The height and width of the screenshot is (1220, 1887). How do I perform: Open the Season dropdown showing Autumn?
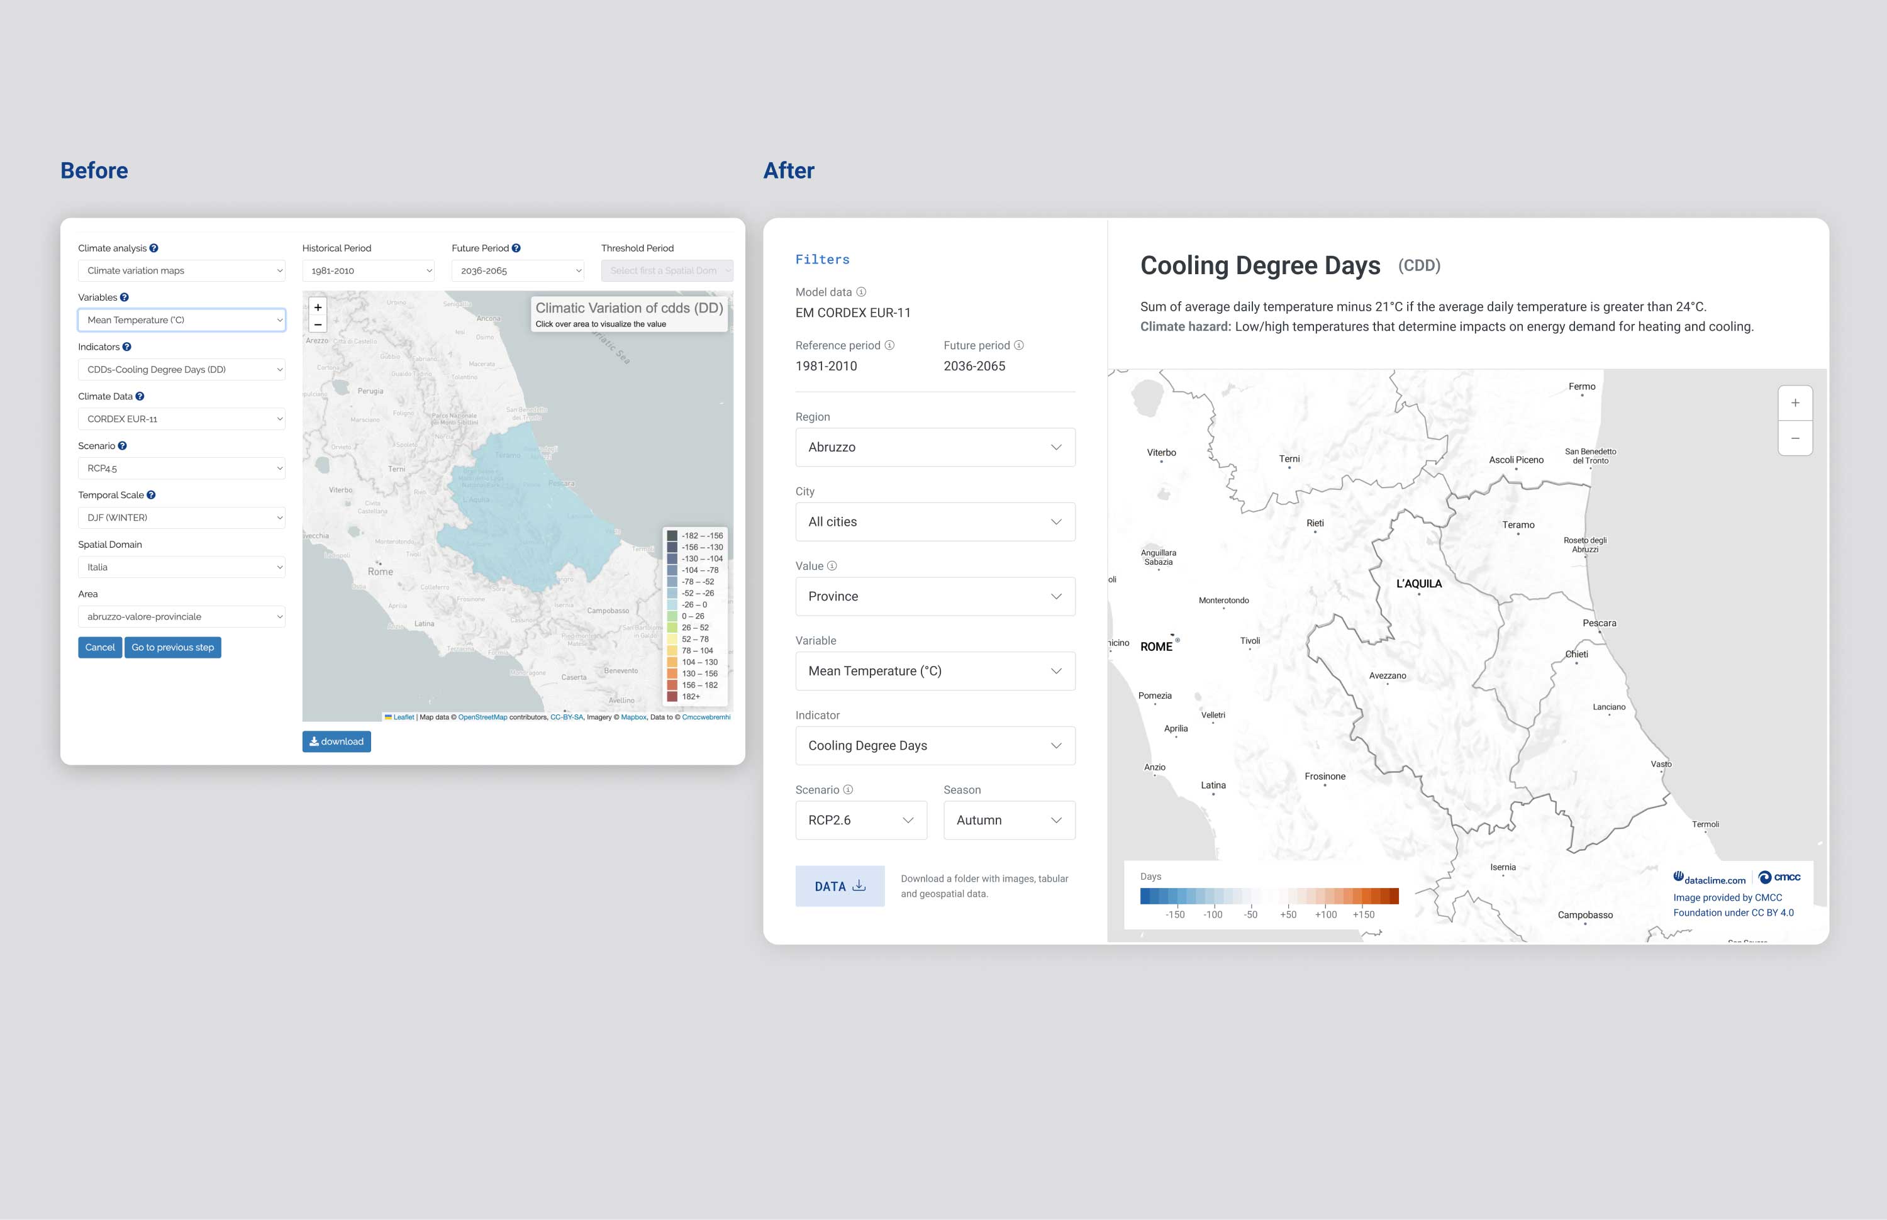[x=1008, y=820]
